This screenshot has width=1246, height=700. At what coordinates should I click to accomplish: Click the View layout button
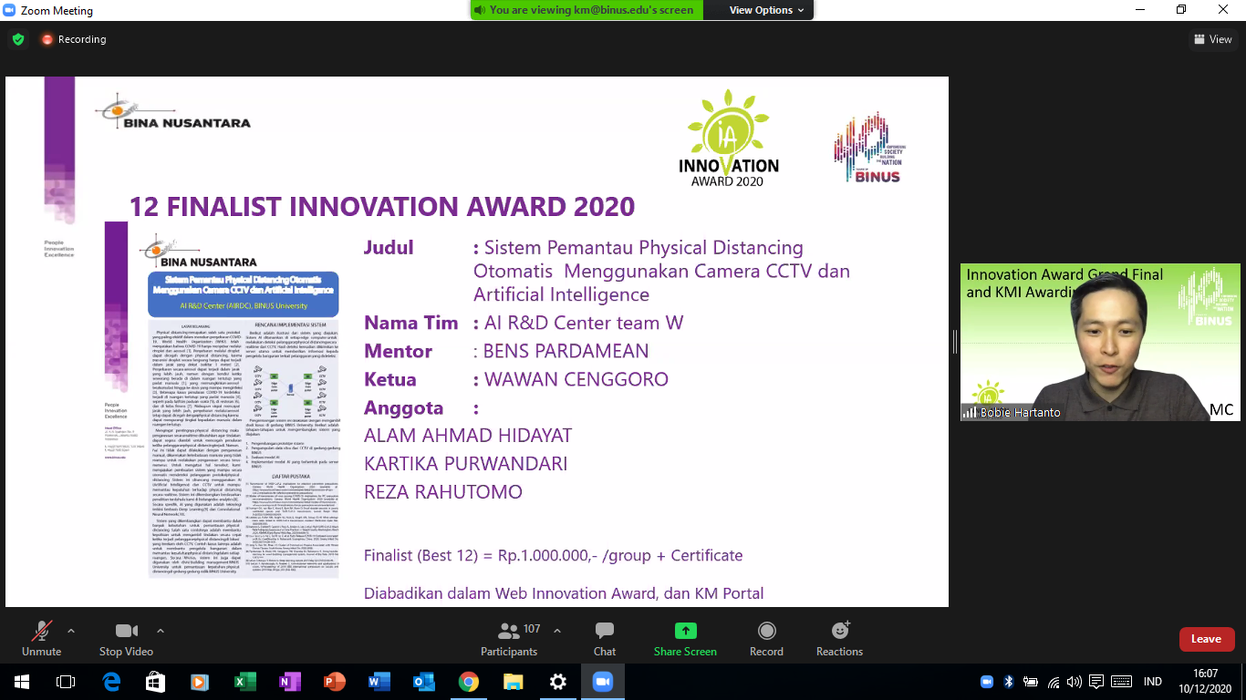[1213, 39]
